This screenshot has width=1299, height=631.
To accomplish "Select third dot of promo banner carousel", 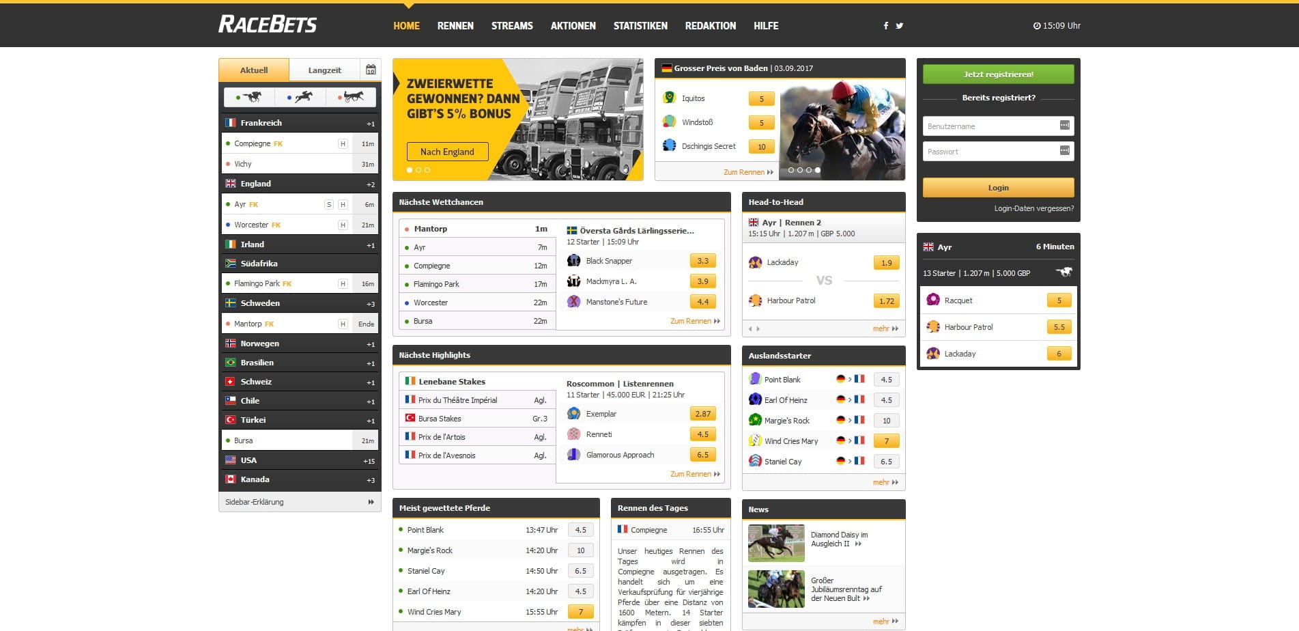I will 427,170.
